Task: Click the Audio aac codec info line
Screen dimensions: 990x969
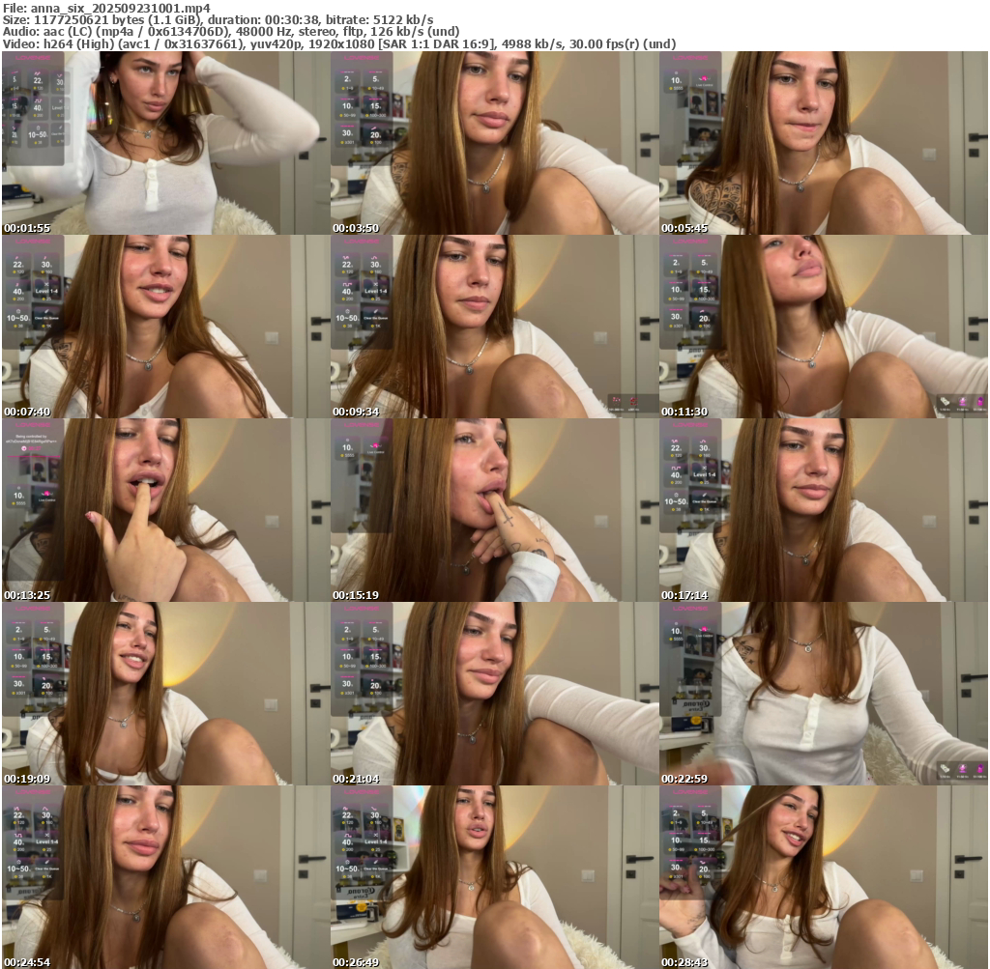Action: click(230, 32)
